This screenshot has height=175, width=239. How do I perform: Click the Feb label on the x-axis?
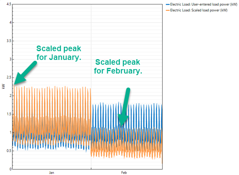click(124, 173)
